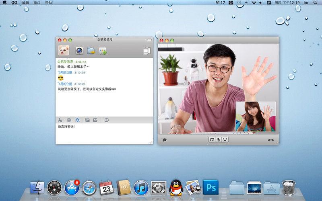Click the blue shake window icon
322x201 pixels.
point(78,120)
